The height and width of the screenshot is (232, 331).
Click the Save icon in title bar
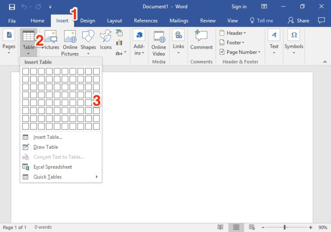coord(12,7)
